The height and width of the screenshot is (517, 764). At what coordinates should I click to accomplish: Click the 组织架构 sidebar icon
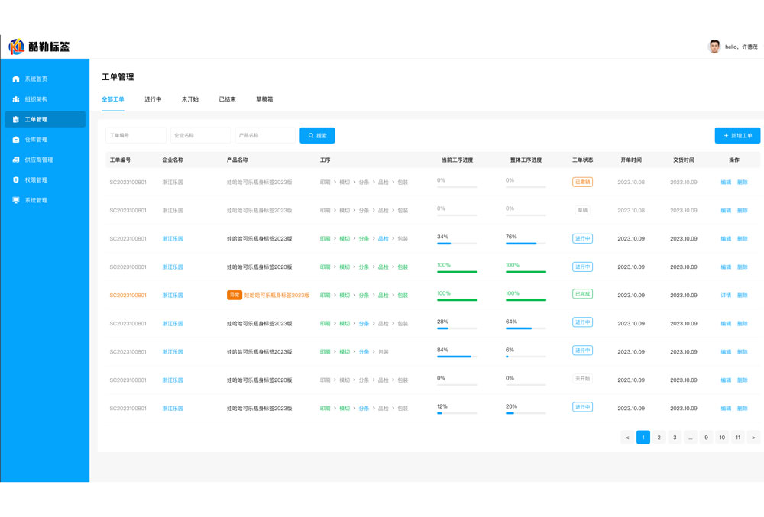coord(16,99)
